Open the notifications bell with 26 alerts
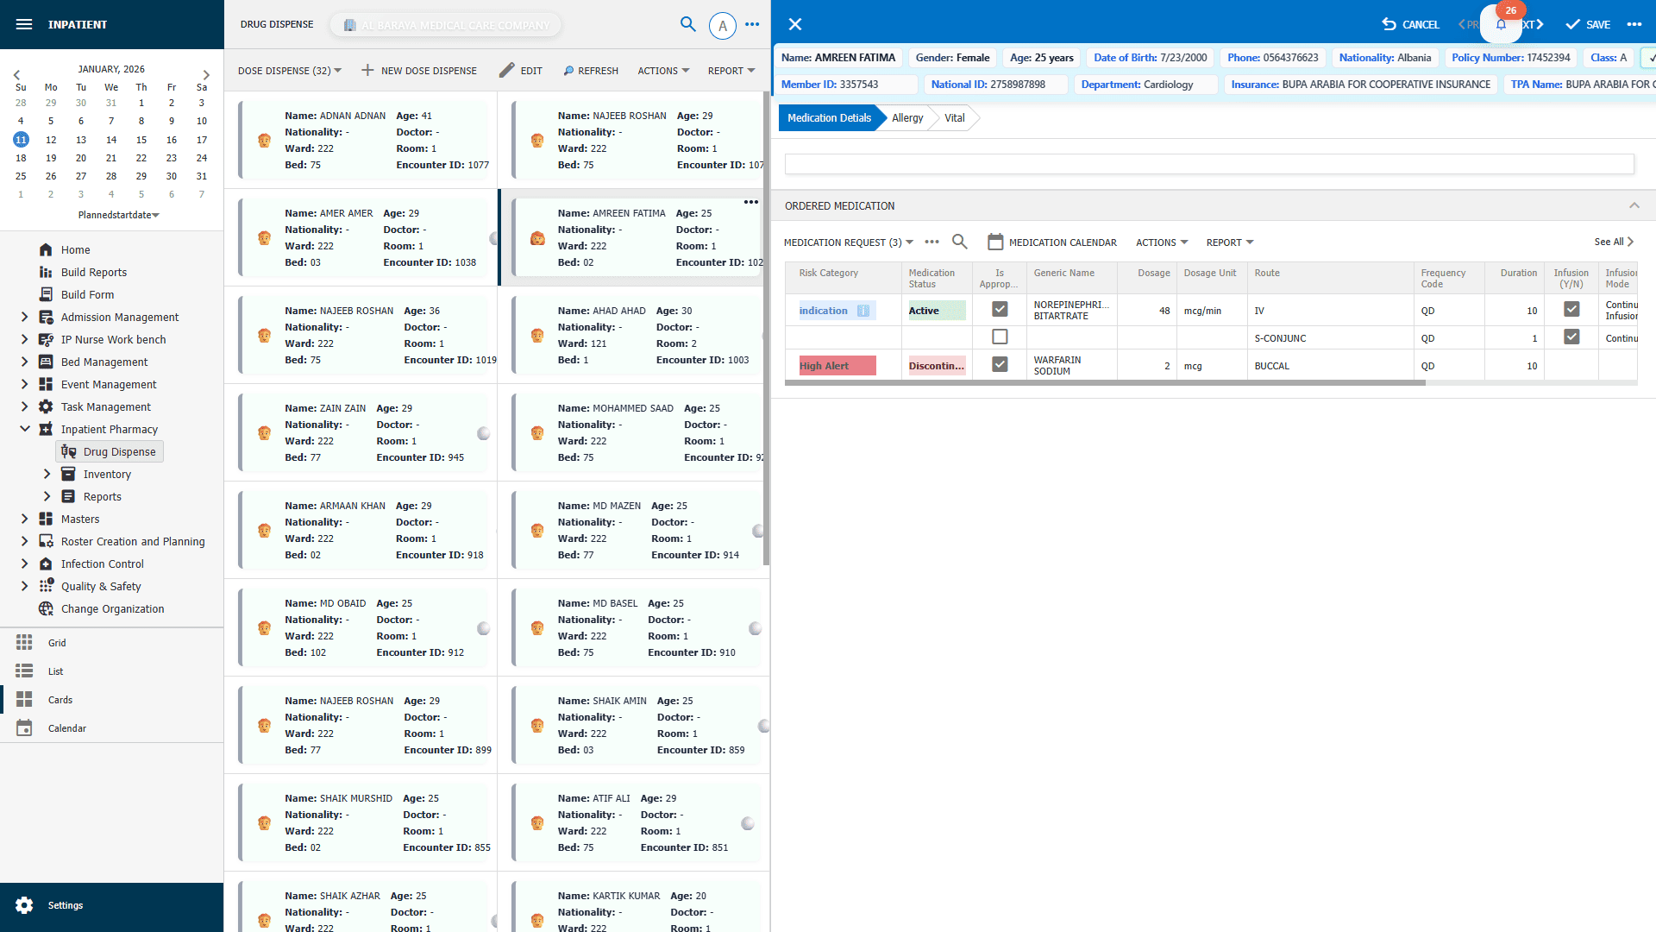This screenshot has width=1656, height=932. [1501, 24]
